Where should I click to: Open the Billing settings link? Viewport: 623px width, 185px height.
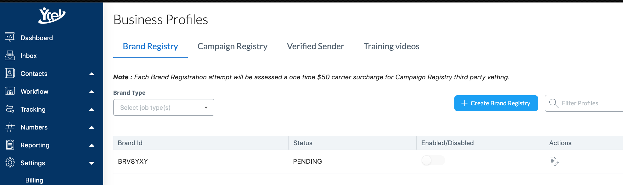(34, 180)
